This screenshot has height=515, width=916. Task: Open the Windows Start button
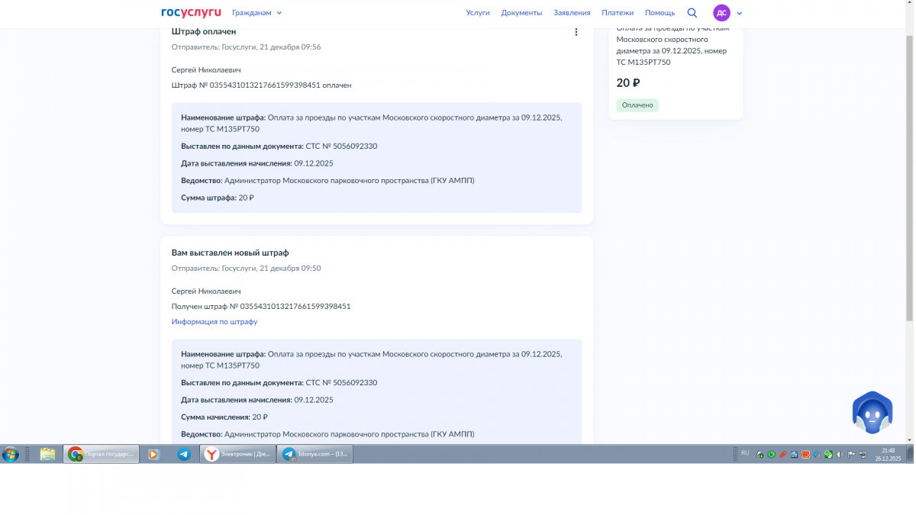click(11, 455)
